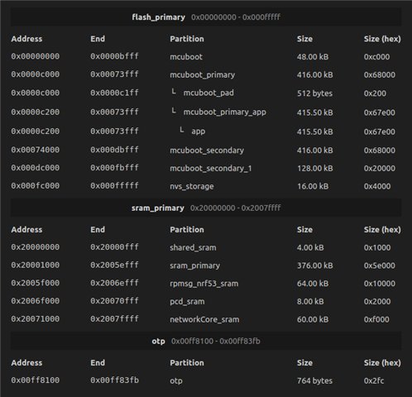Click the otp address value 0x00ff8100
The width and height of the screenshot is (412, 397).
36,380
